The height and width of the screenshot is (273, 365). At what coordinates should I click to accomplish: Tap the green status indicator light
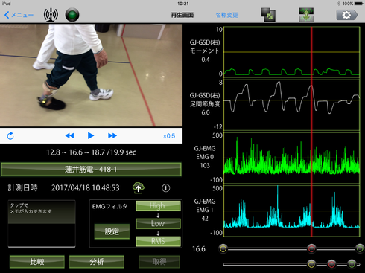[x=72, y=15]
